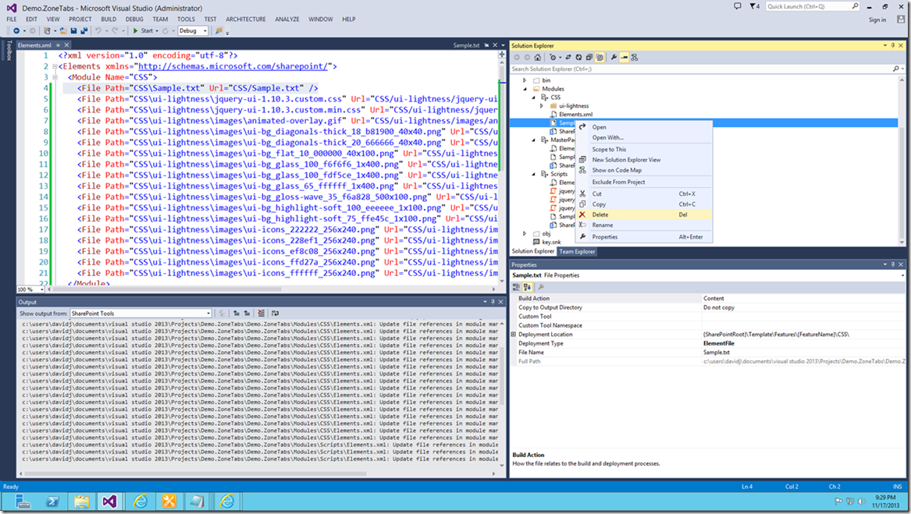Click Properties wrench icon in Solution Explorer toolbar
Screen dimensions: 911x514
(614, 58)
